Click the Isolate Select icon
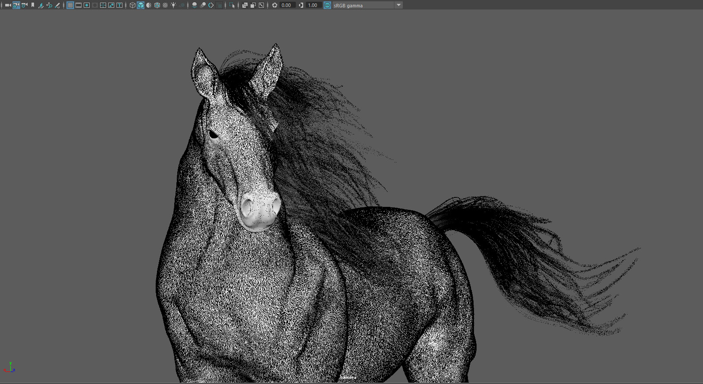This screenshot has height=384, width=703. [x=232, y=5]
